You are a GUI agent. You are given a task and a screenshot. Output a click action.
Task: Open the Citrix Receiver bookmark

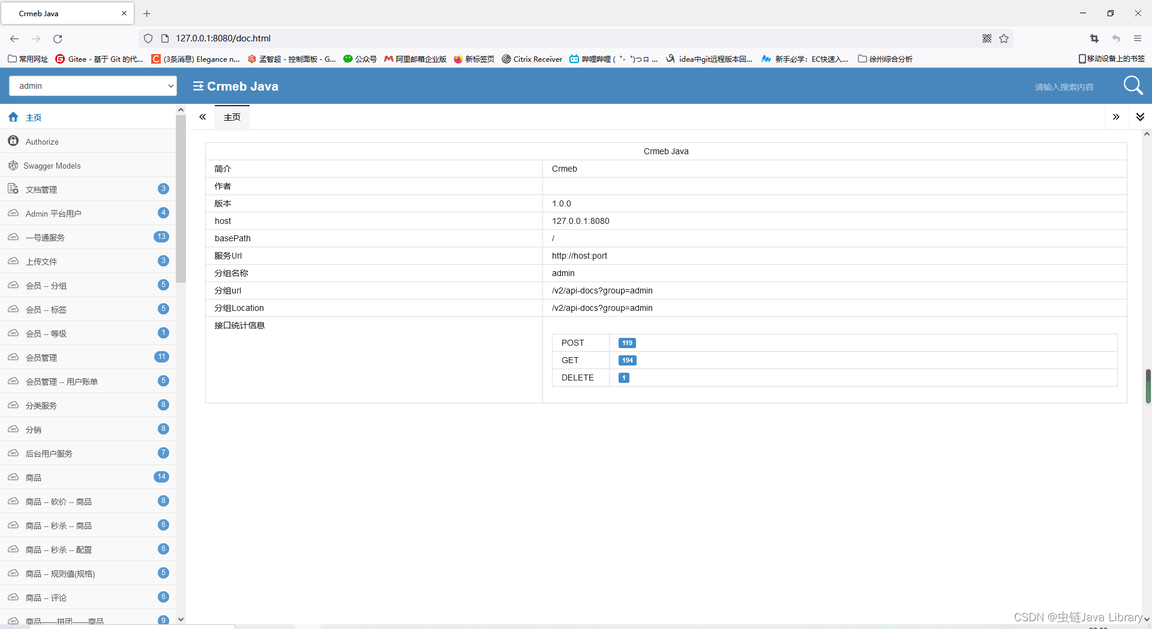532,59
